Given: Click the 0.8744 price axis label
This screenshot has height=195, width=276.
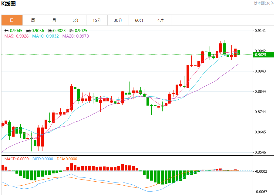Looking at the screenshot, I should click(260, 112).
